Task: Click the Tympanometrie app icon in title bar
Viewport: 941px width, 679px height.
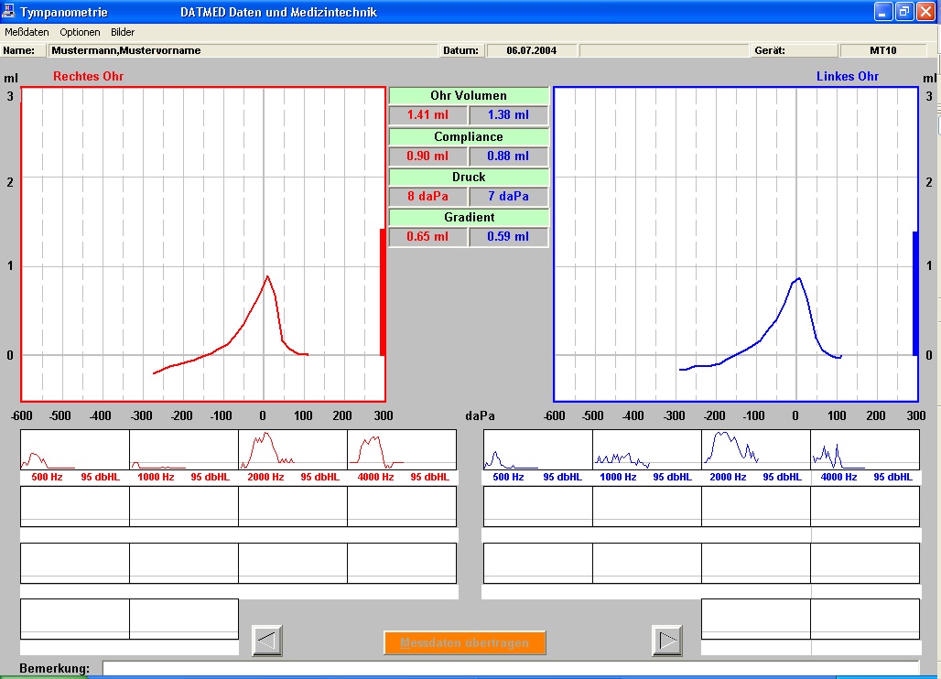Action: click(8, 11)
